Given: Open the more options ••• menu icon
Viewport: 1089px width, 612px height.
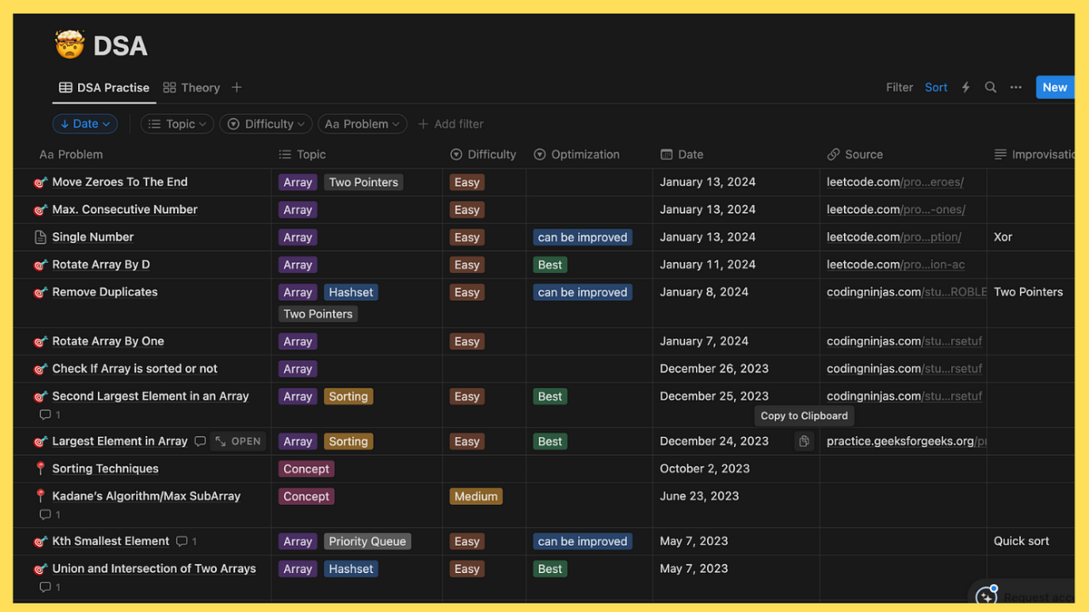Looking at the screenshot, I should (1015, 87).
